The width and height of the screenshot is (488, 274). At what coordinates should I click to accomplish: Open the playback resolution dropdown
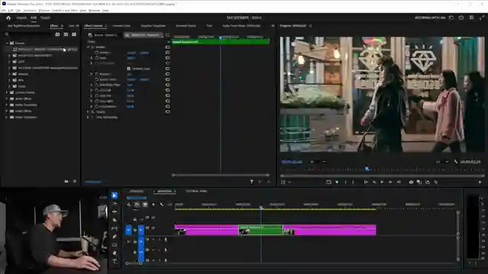[x=442, y=161]
